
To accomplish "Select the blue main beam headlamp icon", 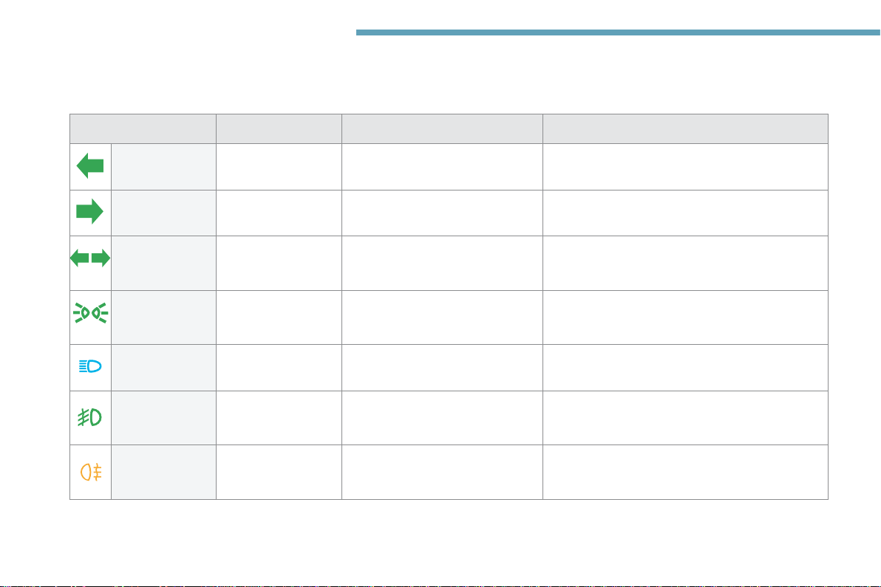I will (x=90, y=367).
